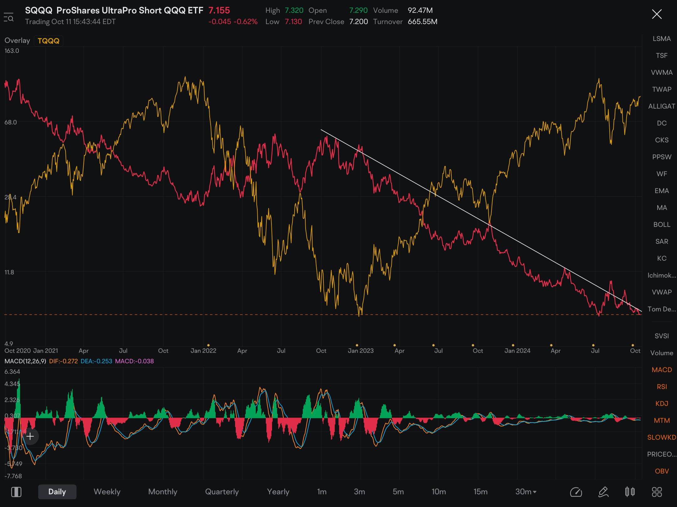The width and height of the screenshot is (677, 507).
Task: Toggle the CKS indicator
Action: pyautogui.click(x=662, y=140)
